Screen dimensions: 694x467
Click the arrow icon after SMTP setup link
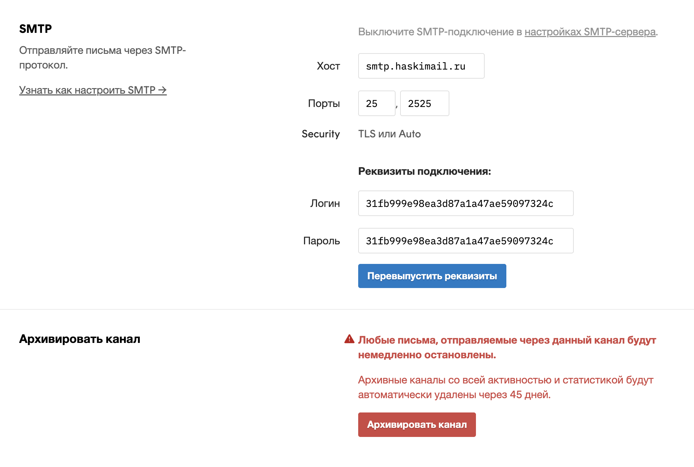(x=162, y=90)
